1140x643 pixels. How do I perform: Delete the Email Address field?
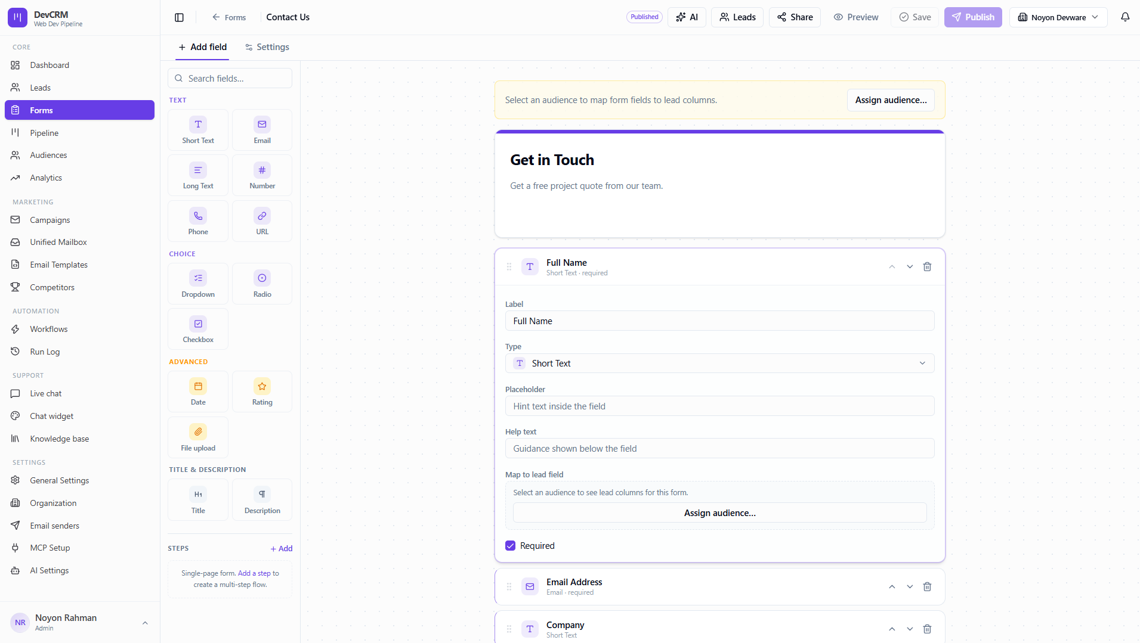point(927,587)
